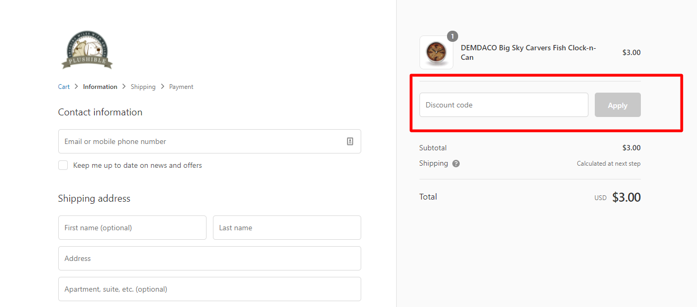Click the $3.00 subtotal amount

[x=631, y=148]
